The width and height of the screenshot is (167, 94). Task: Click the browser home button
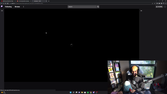click(x=8, y=3)
